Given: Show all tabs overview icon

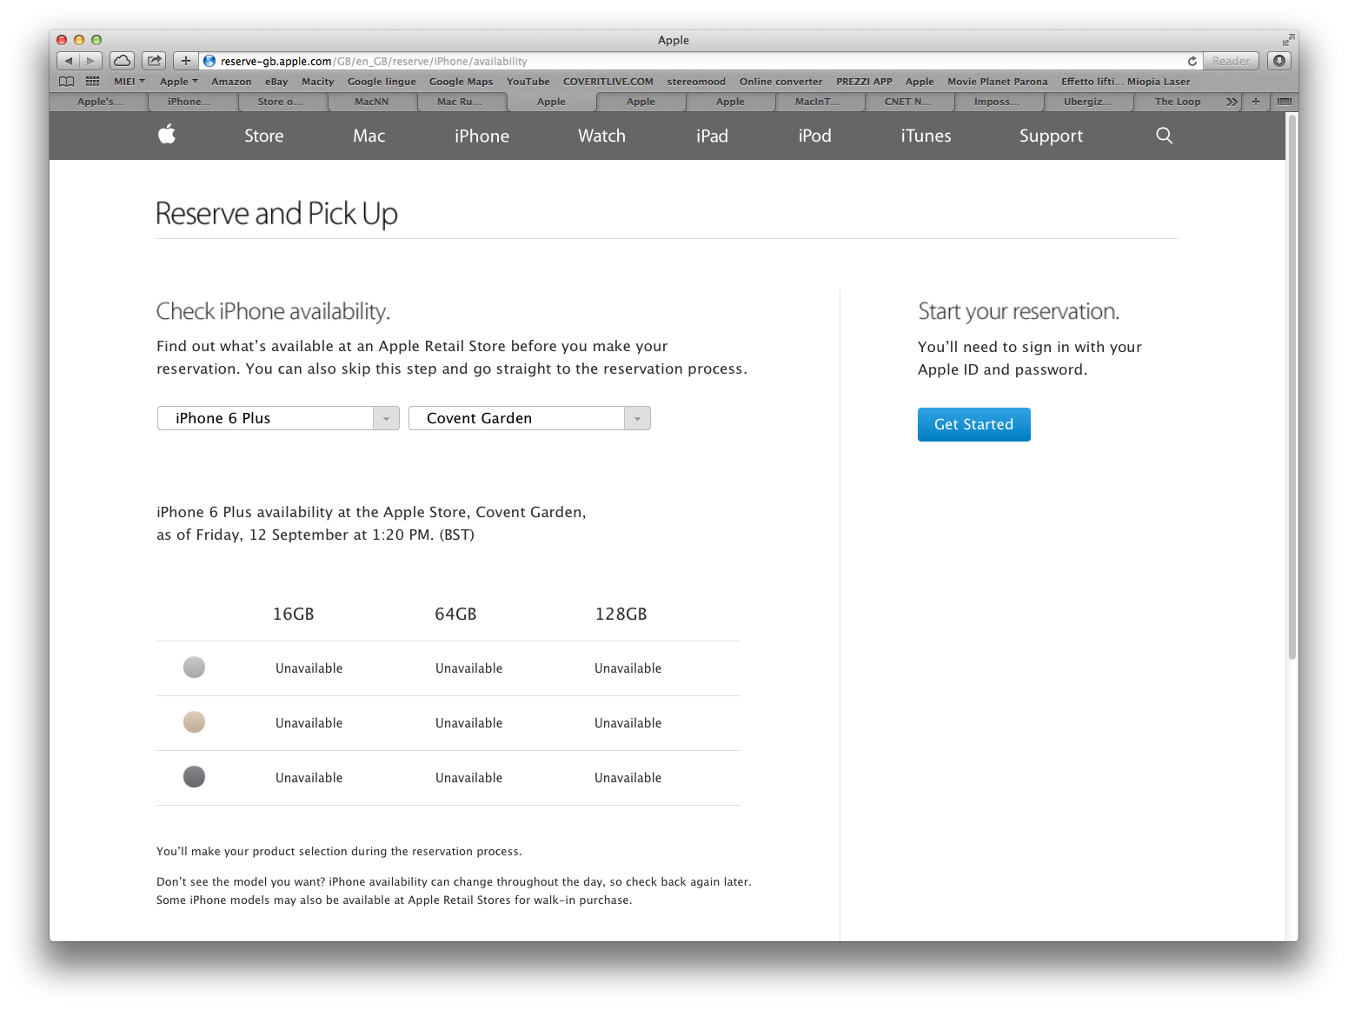Looking at the screenshot, I should pyautogui.click(x=1284, y=102).
